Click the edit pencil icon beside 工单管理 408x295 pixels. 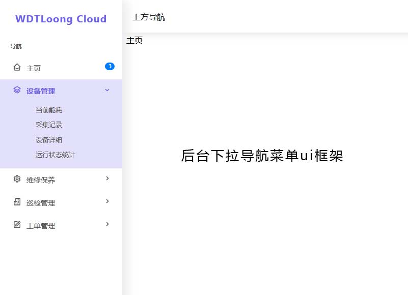pos(17,225)
